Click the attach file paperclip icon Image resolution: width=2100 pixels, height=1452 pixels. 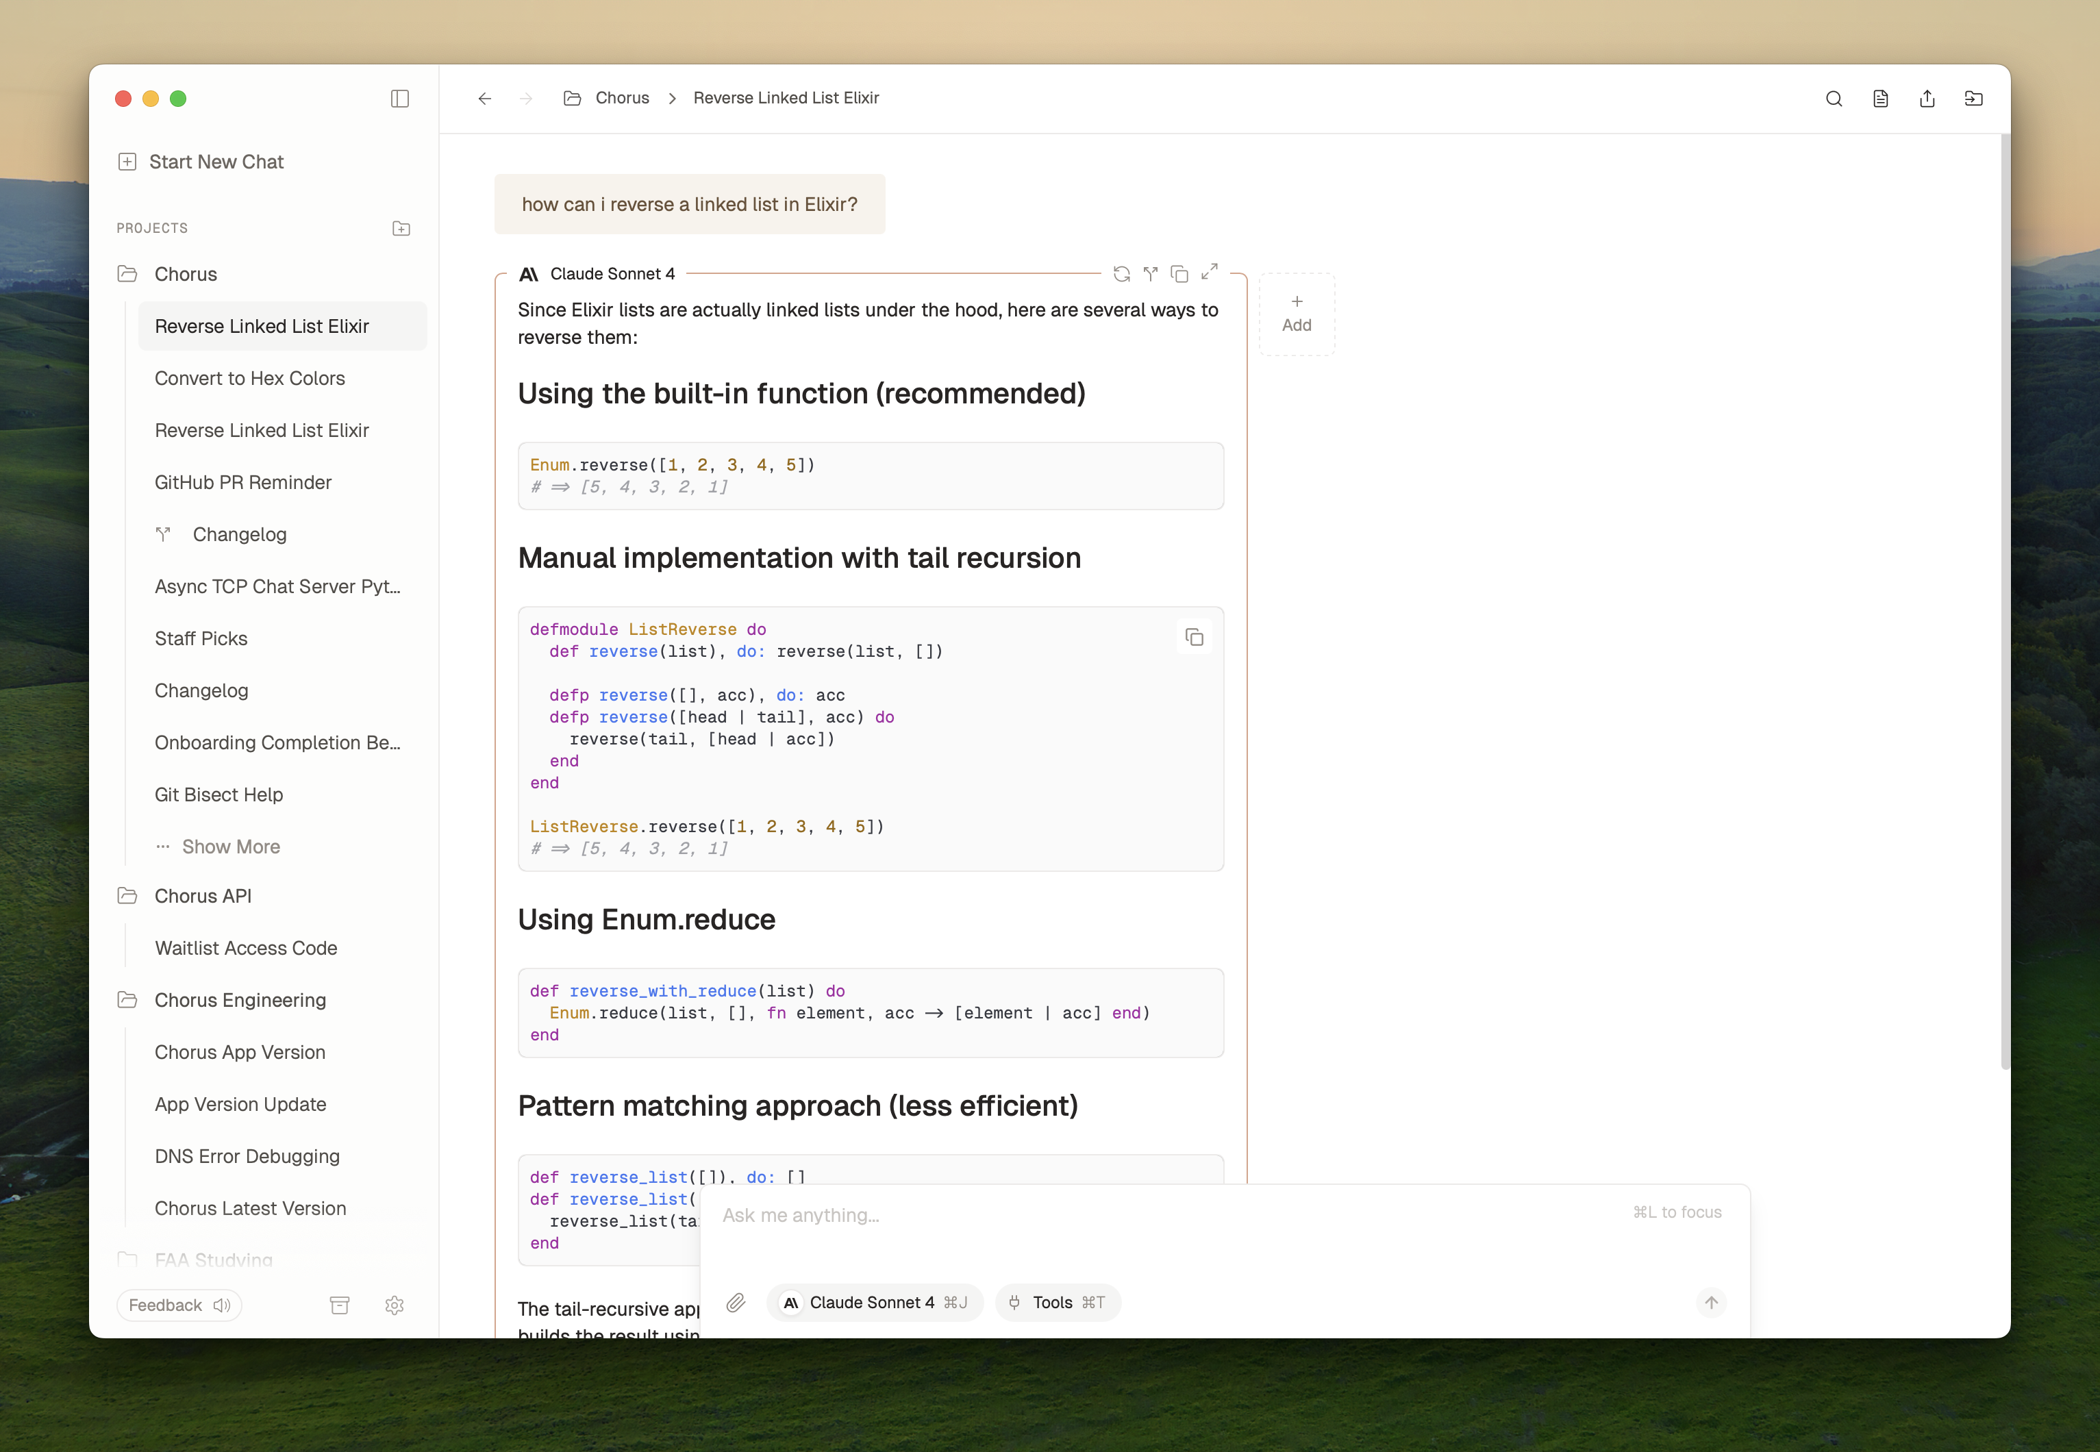coord(735,1303)
